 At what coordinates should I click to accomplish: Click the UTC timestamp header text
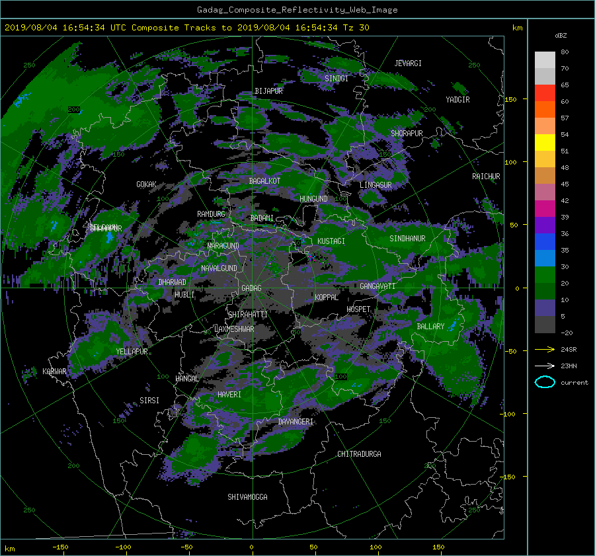coord(186,28)
